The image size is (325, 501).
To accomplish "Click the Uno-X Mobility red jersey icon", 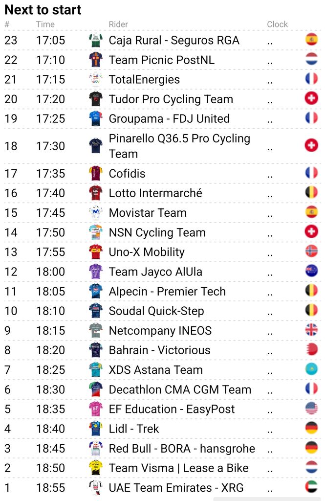I will coord(95,252).
